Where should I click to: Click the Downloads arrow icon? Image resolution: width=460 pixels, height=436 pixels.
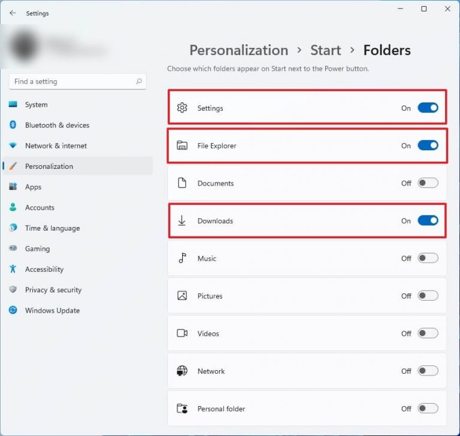pyautogui.click(x=182, y=220)
